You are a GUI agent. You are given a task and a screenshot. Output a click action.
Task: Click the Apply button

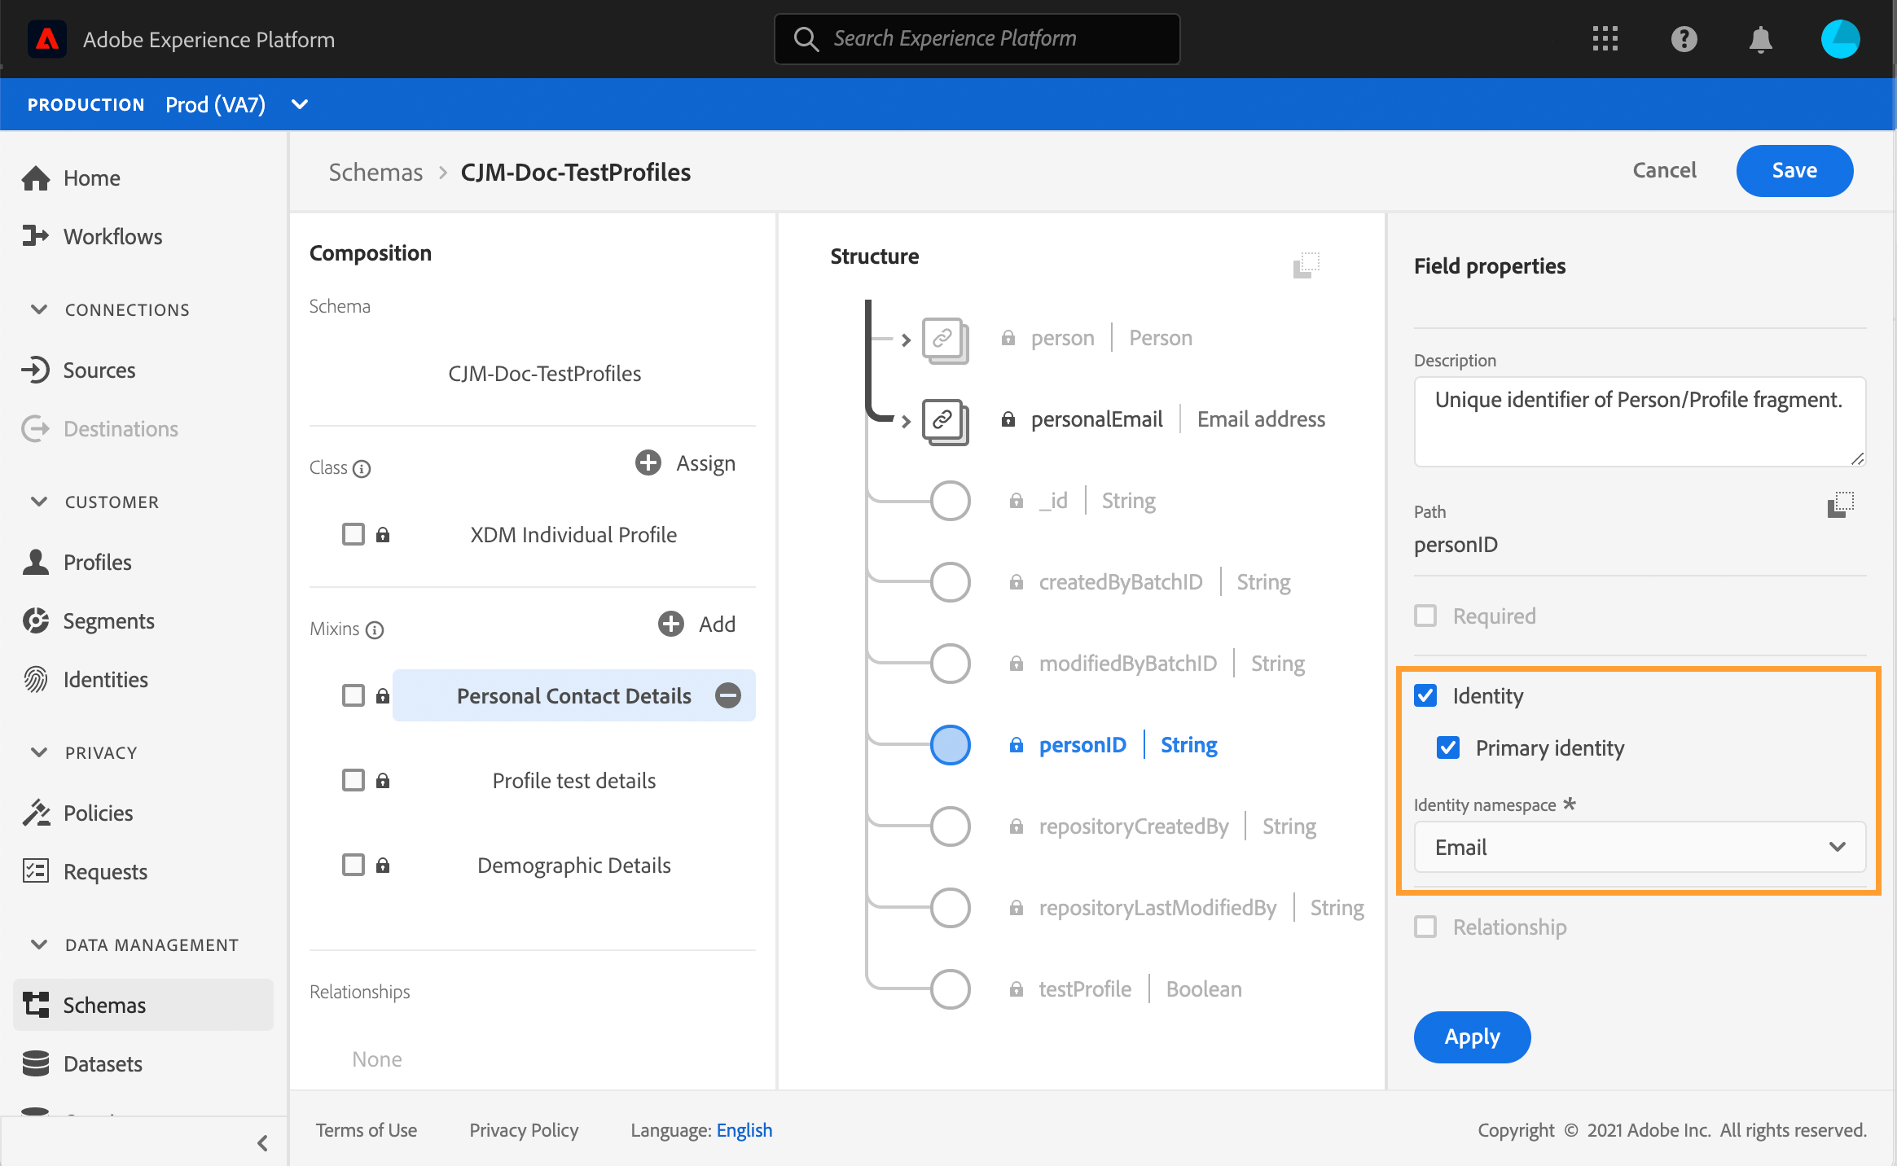click(1471, 1037)
